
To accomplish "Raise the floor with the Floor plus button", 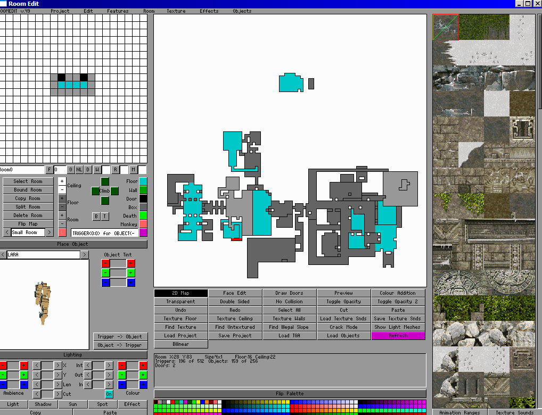I will tap(62, 198).
